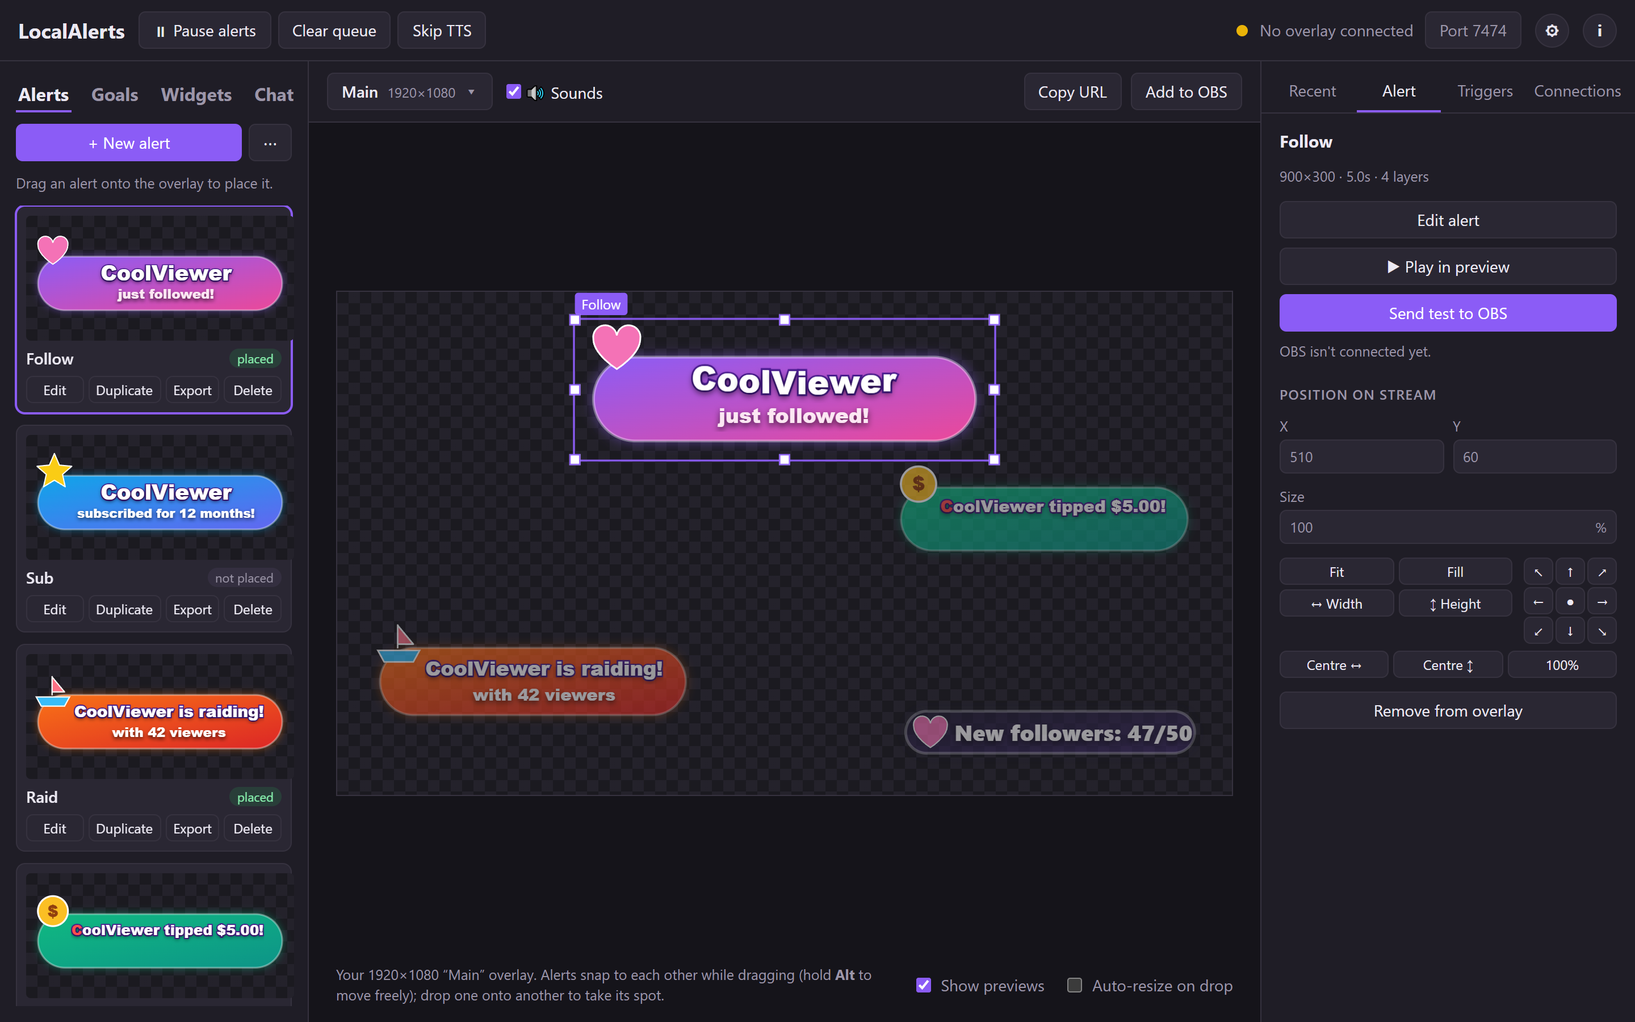Open settings via the gear icon

click(1551, 31)
